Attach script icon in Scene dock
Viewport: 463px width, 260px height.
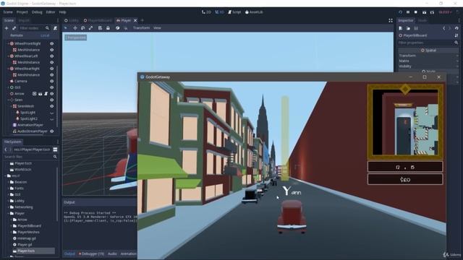coord(55,28)
